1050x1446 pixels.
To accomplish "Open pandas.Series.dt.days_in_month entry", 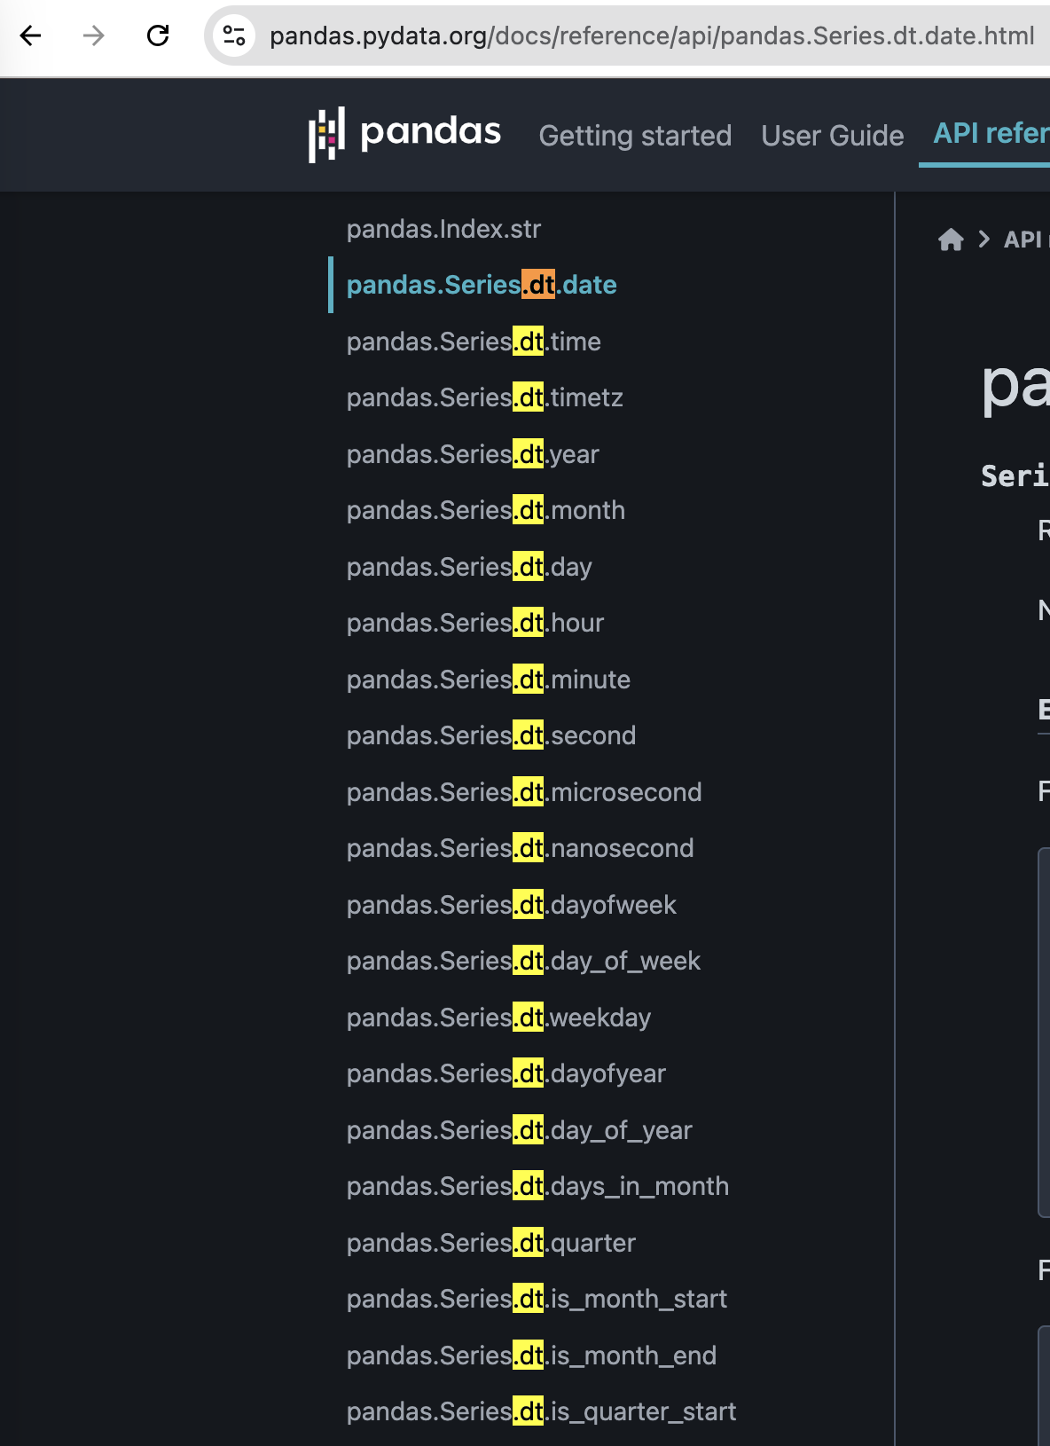I will 537,1186.
